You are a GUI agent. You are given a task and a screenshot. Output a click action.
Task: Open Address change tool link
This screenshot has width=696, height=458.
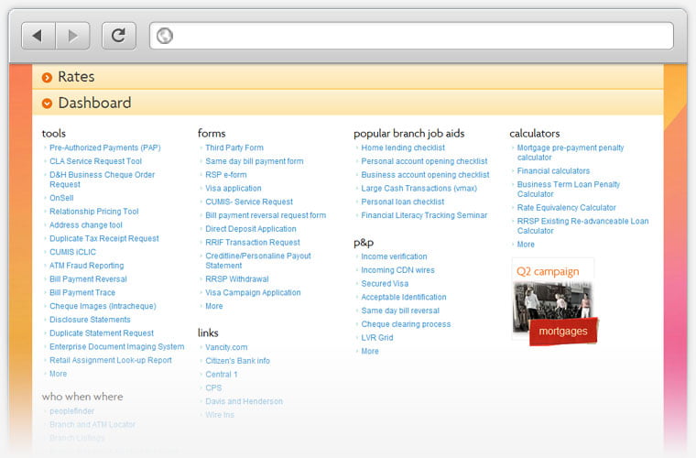tap(86, 225)
